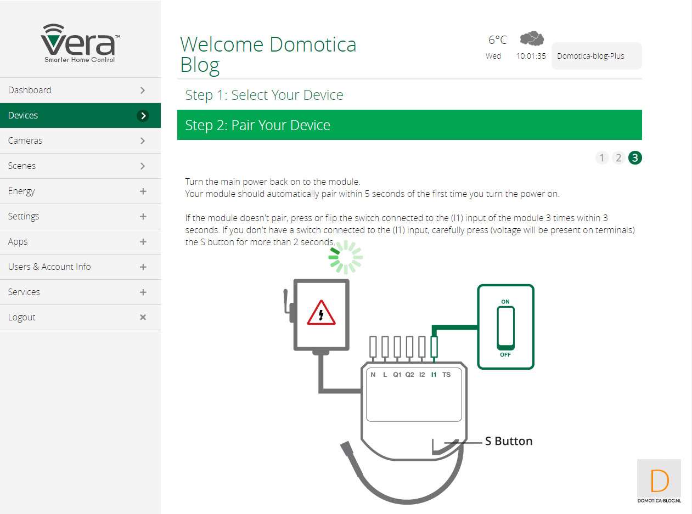Select pairing step 3 indicator
Viewport: 692px width, 514px height.
coord(635,158)
